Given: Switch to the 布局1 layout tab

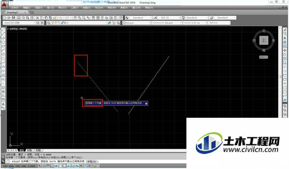Looking at the screenshot, I should point(30,150).
